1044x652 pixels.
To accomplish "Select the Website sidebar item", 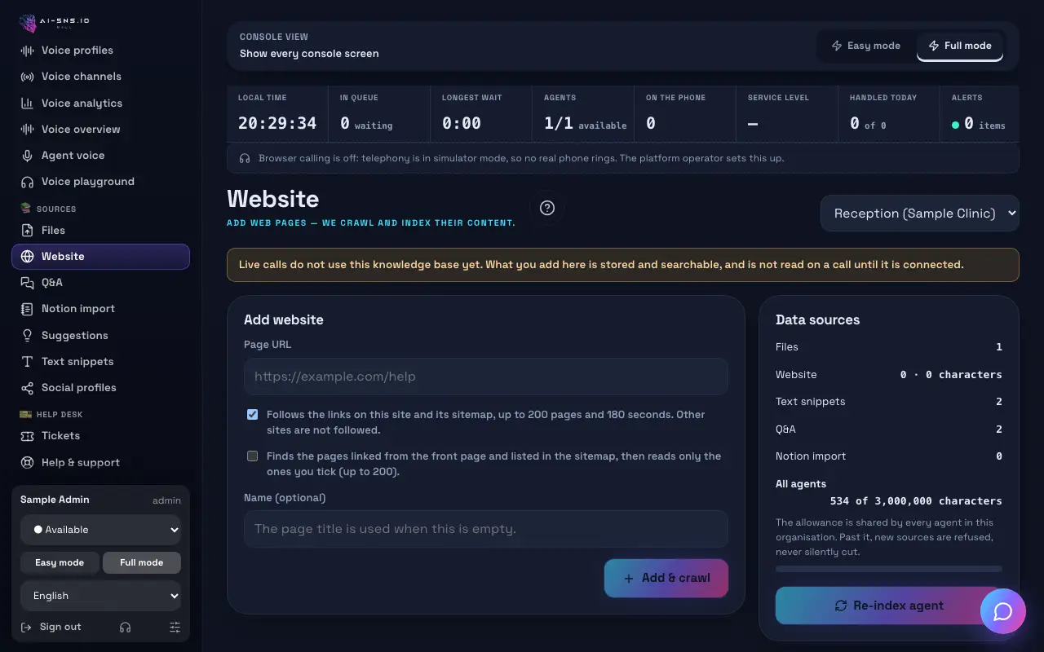I will coord(100,256).
